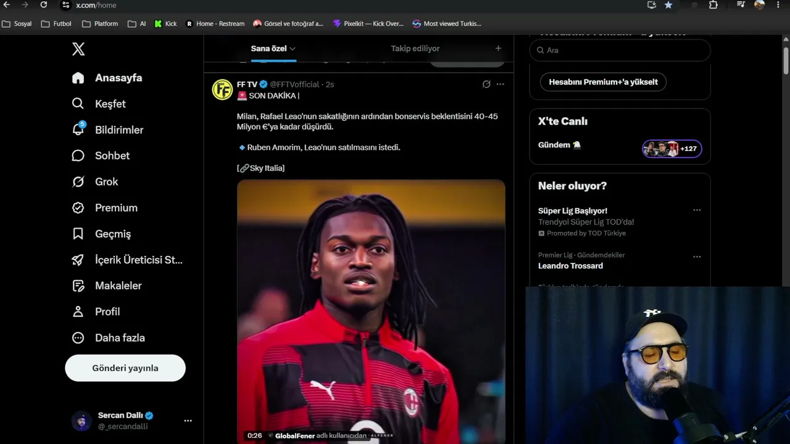Open Home - Restream bookmark
This screenshot has width=790, height=444.
pyautogui.click(x=215, y=23)
